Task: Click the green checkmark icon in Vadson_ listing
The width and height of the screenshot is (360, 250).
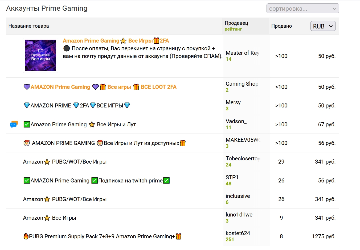Action: 27,124
